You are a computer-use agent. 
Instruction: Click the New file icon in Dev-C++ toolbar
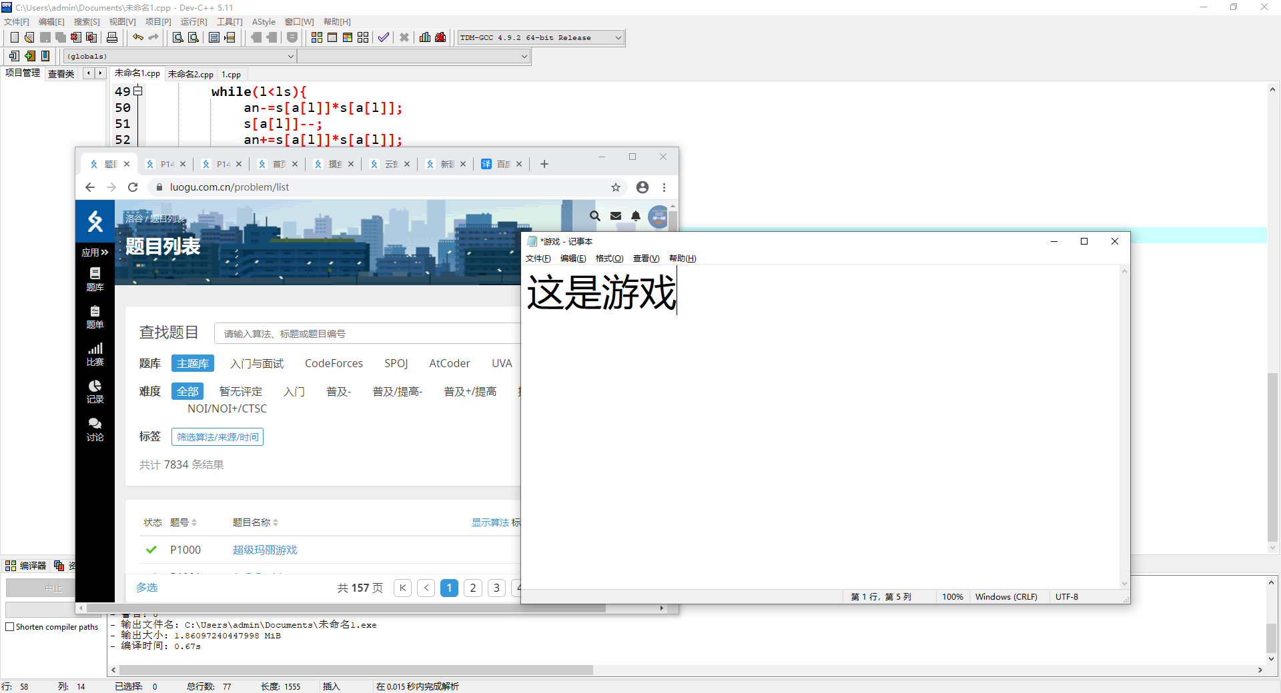(15, 37)
